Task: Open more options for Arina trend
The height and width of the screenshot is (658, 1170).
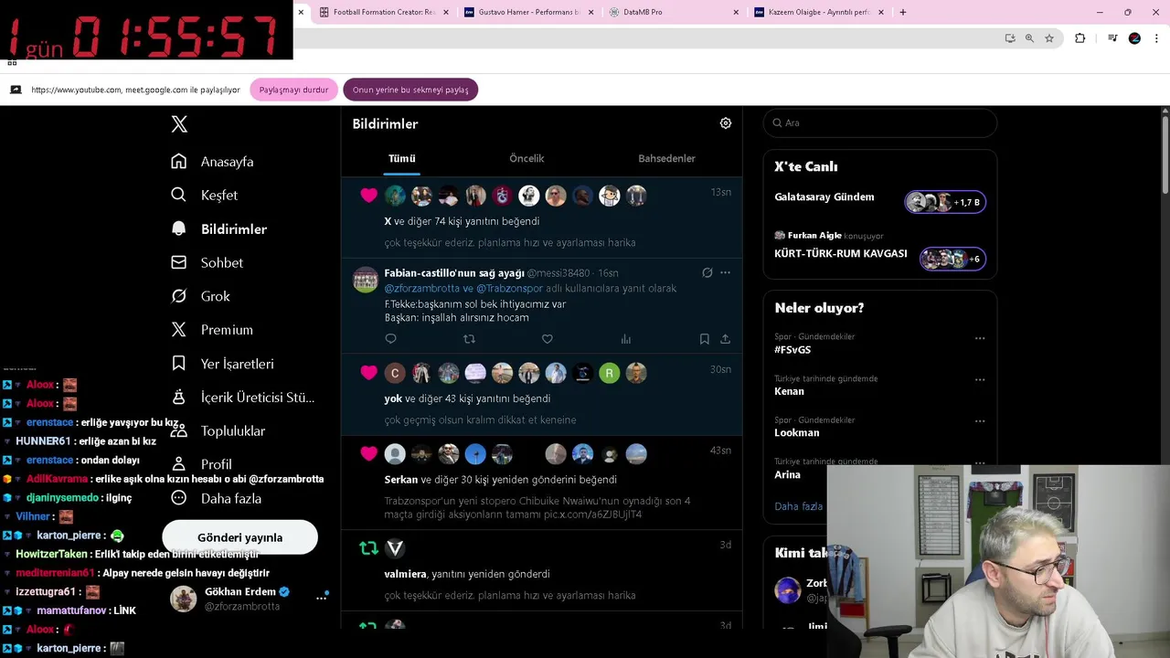Action: 980,462
